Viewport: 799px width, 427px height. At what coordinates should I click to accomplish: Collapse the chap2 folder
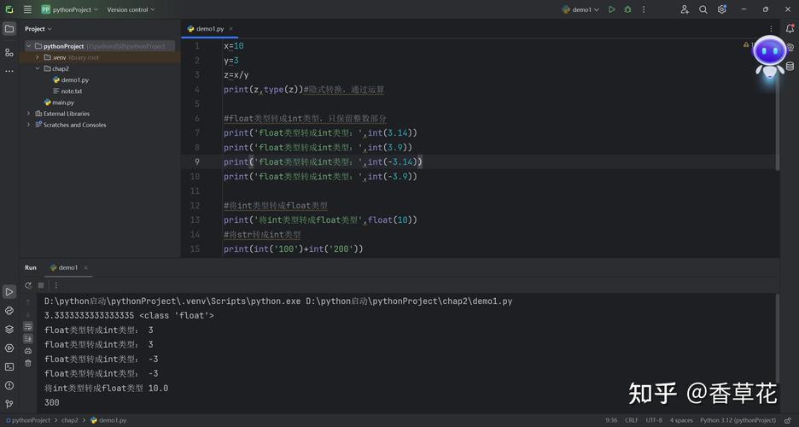click(38, 68)
